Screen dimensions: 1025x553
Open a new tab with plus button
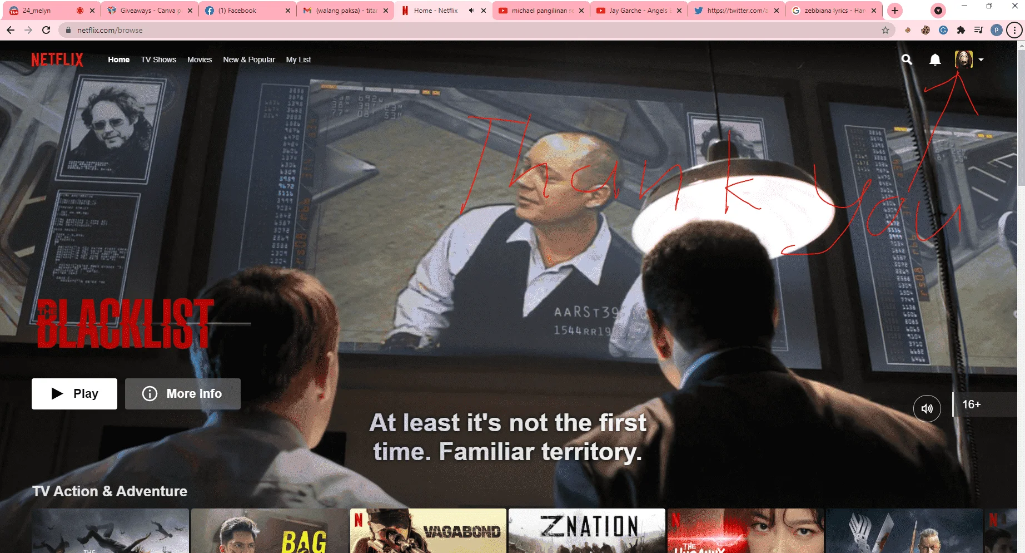[x=895, y=11]
